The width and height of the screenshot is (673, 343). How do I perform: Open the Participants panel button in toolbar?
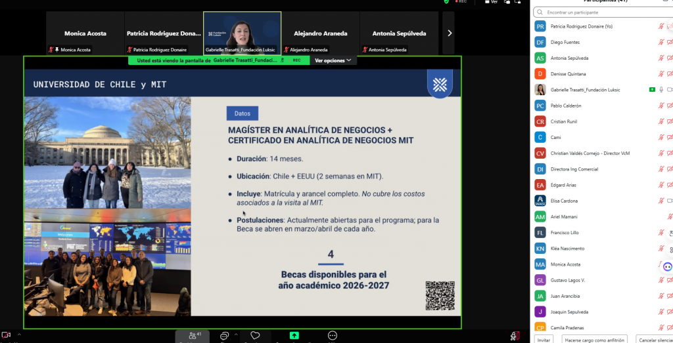[195, 336]
